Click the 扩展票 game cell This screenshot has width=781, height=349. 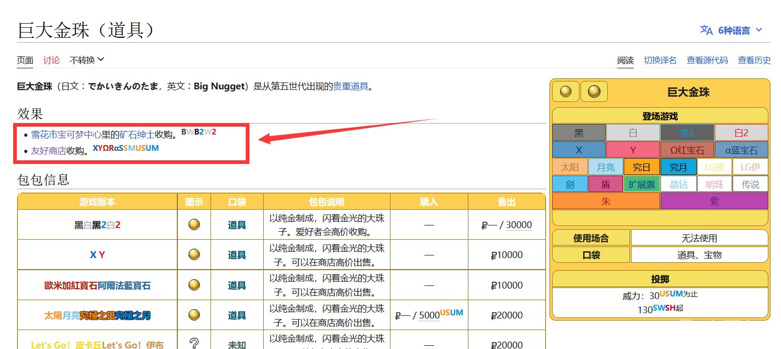tap(642, 184)
